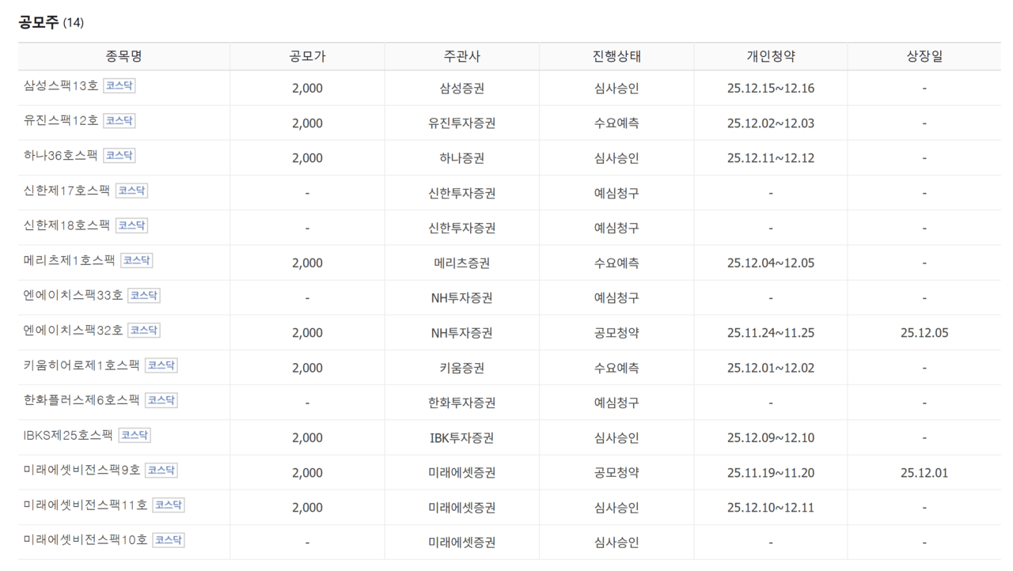Click subscription dates 25.12.15~12.16
Image resolution: width=1013 pixels, height=571 pixels.
(x=771, y=88)
